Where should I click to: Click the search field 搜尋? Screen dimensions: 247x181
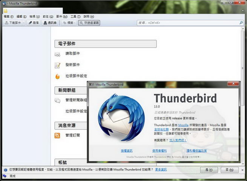[x=189, y=23]
